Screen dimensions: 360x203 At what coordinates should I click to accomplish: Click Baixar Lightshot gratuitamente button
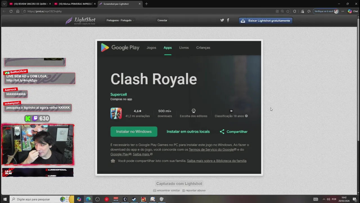265,21
